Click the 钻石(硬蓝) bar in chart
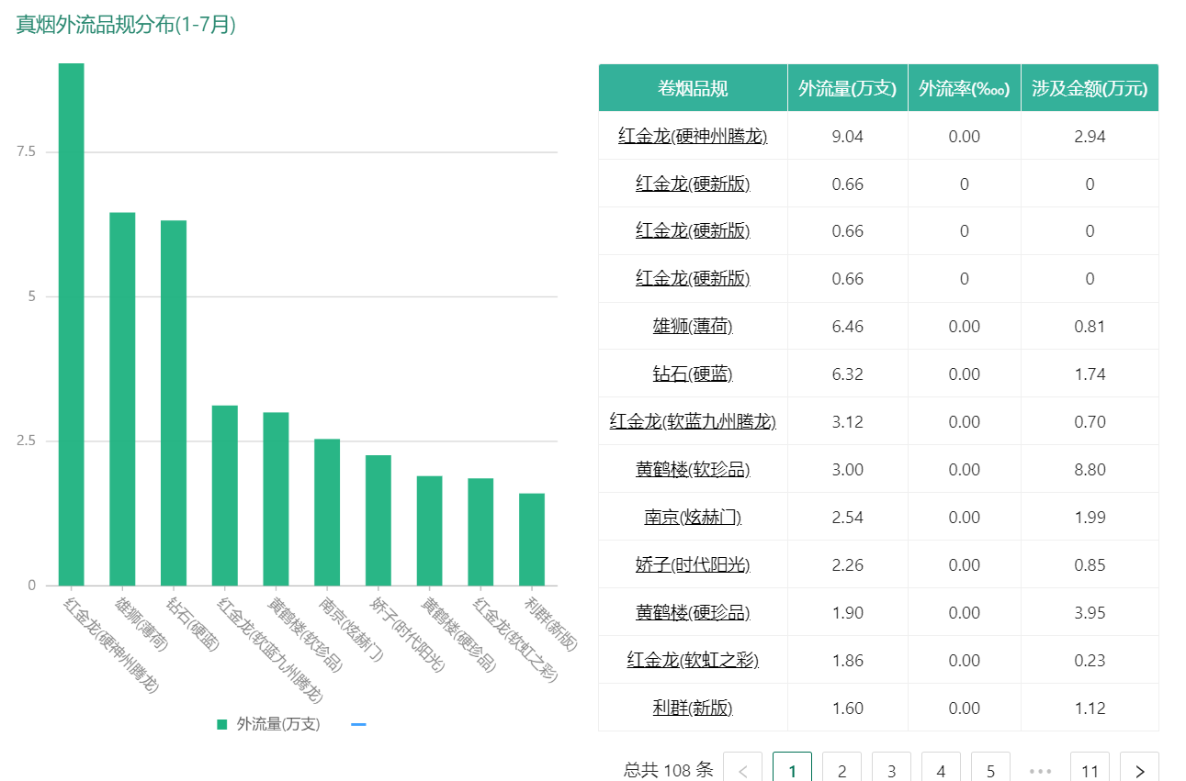 [x=174, y=403]
